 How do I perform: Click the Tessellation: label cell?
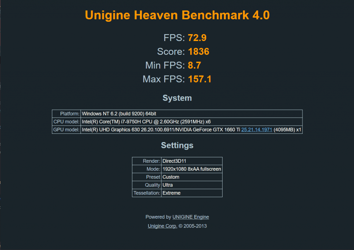click(147, 193)
